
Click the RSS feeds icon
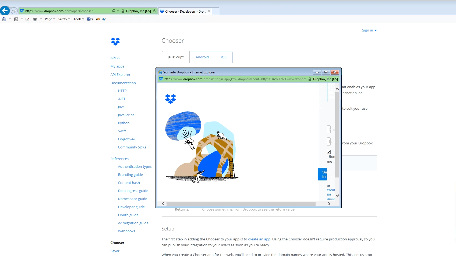click(x=16, y=19)
